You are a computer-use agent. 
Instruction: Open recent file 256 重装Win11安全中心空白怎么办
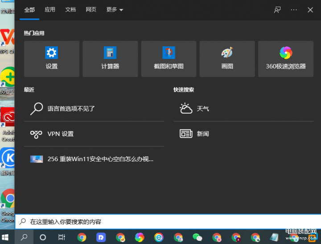[94, 159]
